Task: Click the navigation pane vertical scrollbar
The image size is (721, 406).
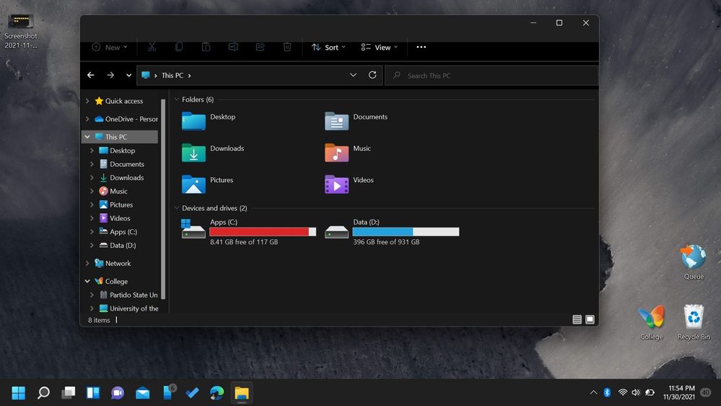Action: click(163, 199)
